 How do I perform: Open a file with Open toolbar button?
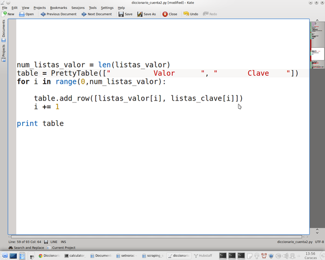[26, 14]
